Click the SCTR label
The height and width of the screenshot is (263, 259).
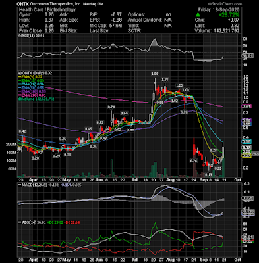(x=134, y=31)
